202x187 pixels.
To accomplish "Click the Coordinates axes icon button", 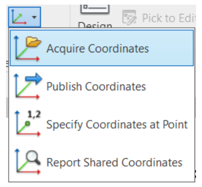I will point(19,17).
